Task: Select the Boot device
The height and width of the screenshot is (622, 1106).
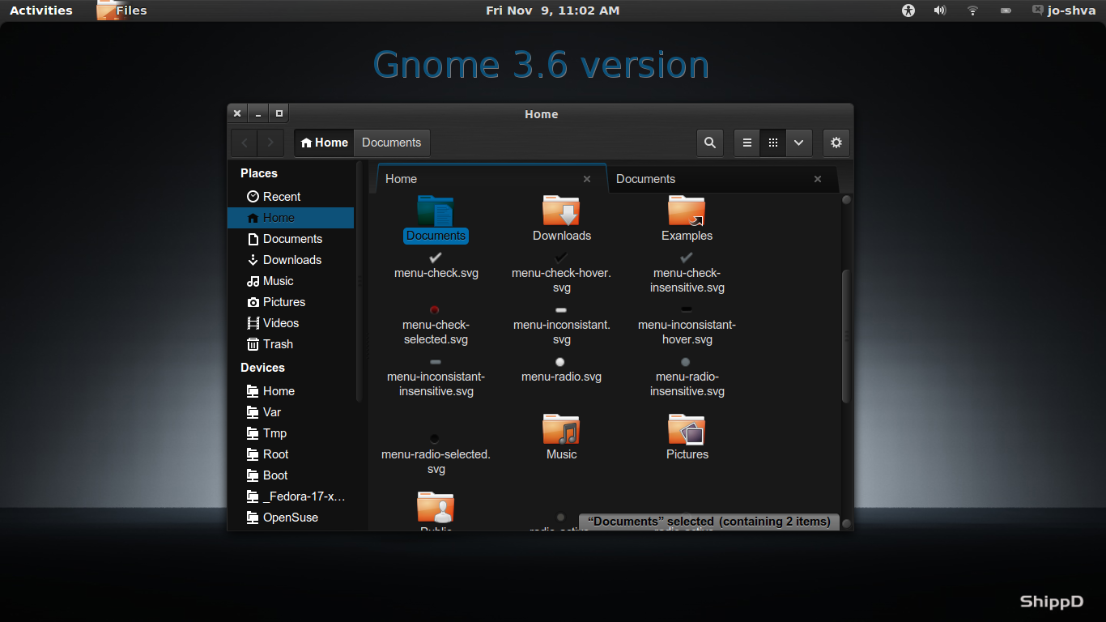Action: tap(291, 475)
